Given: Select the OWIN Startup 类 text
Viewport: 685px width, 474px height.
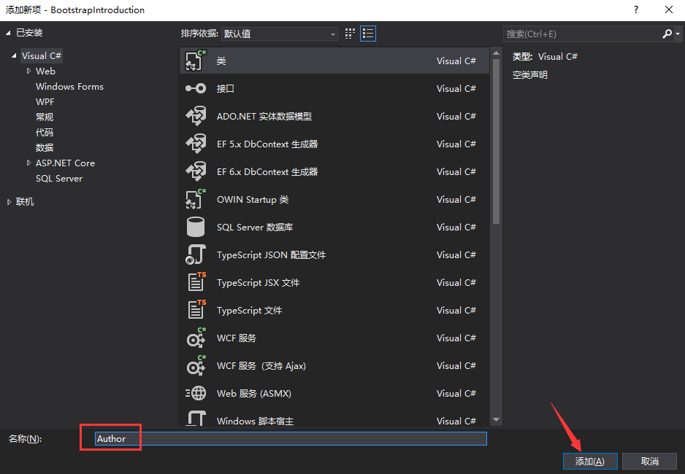Looking at the screenshot, I should click(253, 200).
